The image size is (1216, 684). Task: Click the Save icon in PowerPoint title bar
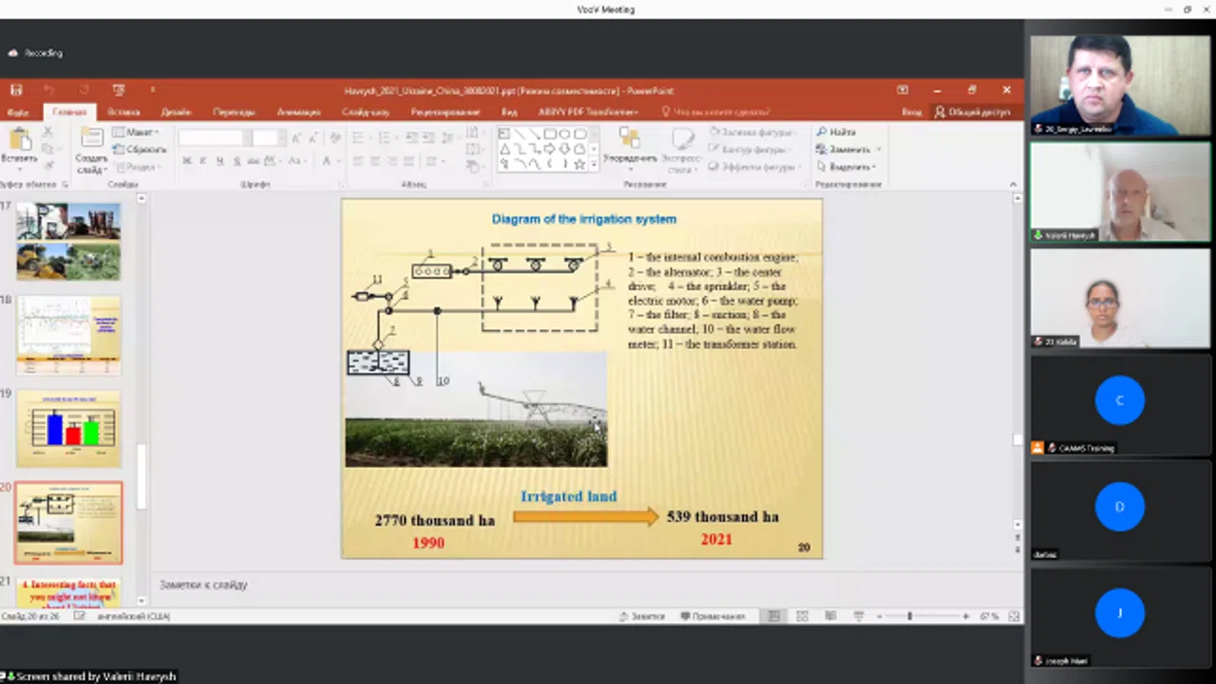point(16,90)
